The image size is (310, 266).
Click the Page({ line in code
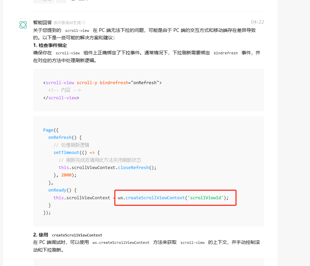pyautogui.click(x=51, y=130)
